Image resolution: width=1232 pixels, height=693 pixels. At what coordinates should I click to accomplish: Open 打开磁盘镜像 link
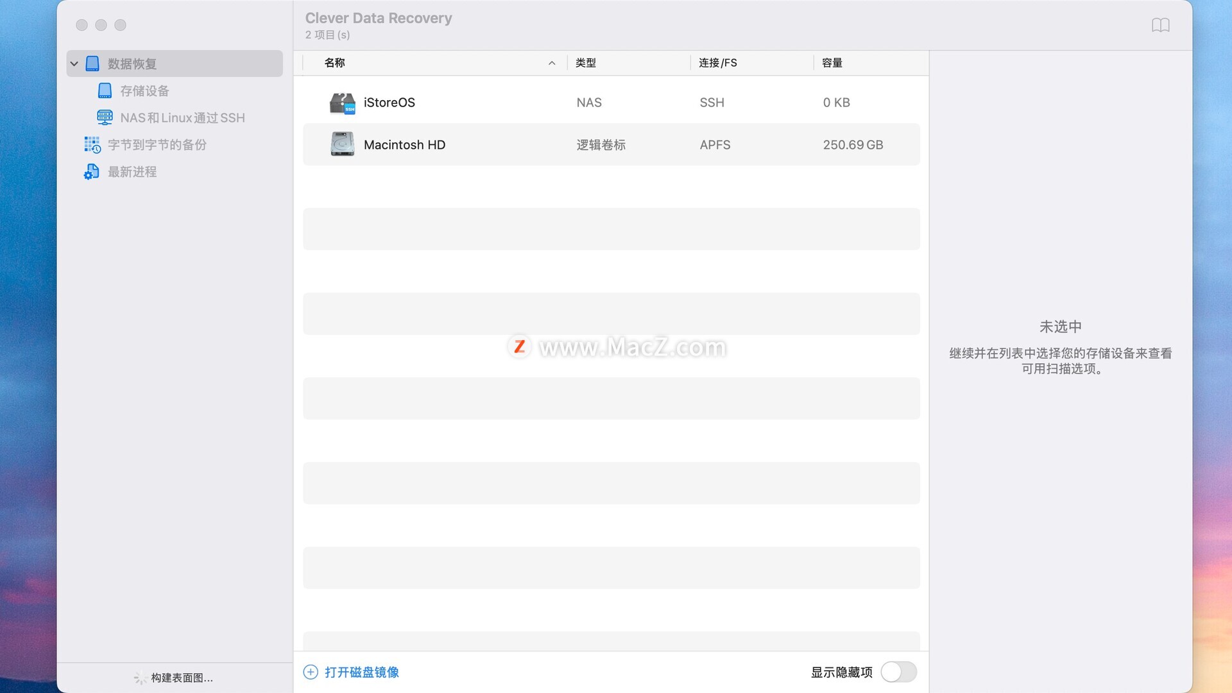[361, 672]
